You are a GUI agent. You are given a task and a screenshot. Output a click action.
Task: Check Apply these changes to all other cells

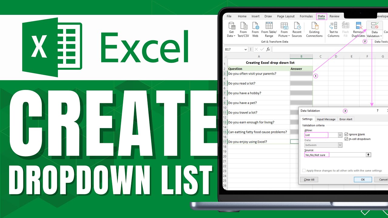click(x=304, y=170)
